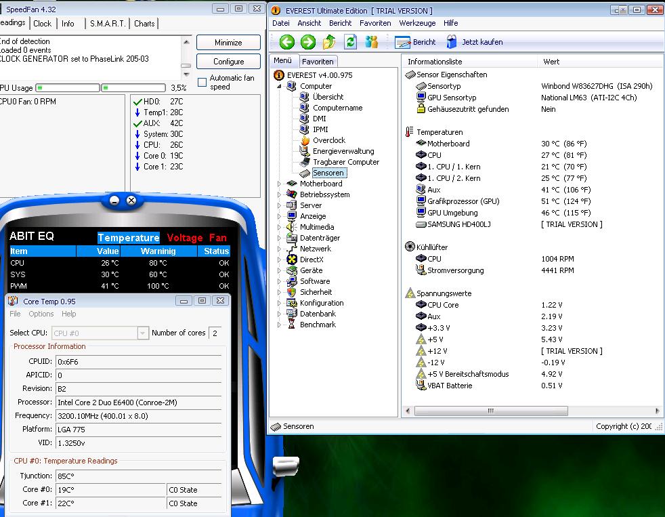Switch to SpeedFan Clock tab
This screenshot has width=665, height=517.
(x=42, y=24)
